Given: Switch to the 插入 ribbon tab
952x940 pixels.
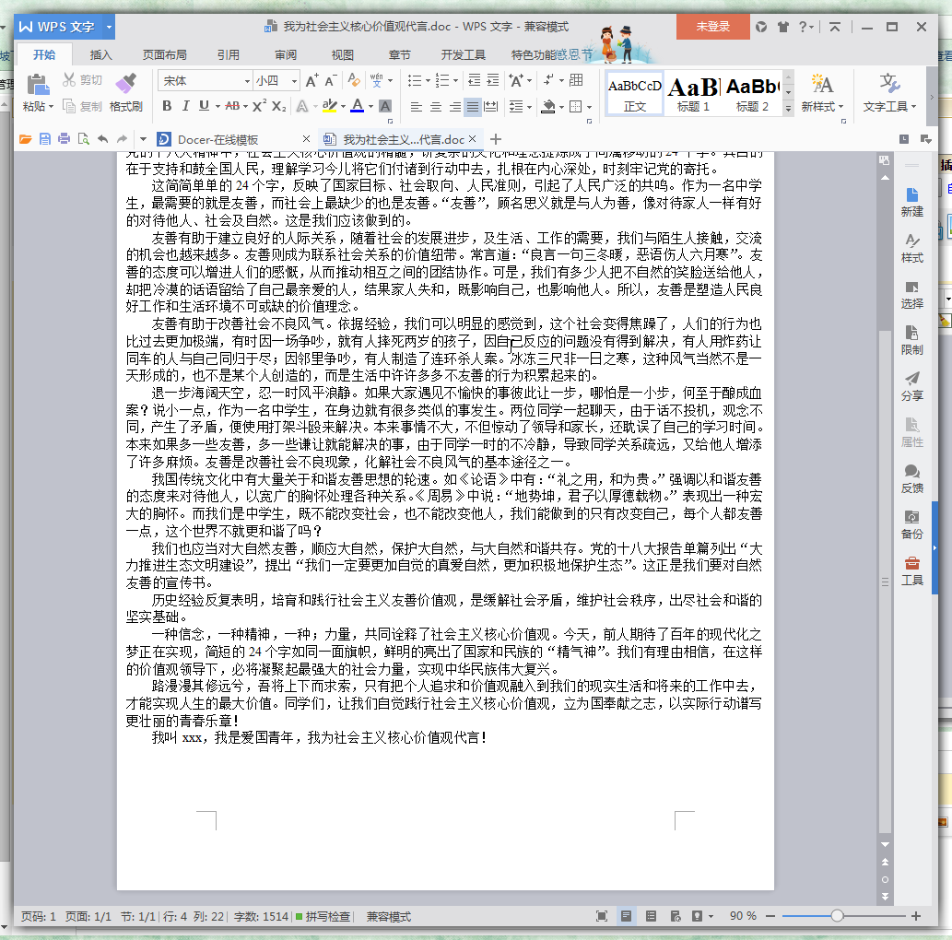Looking at the screenshot, I should (101, 54).
